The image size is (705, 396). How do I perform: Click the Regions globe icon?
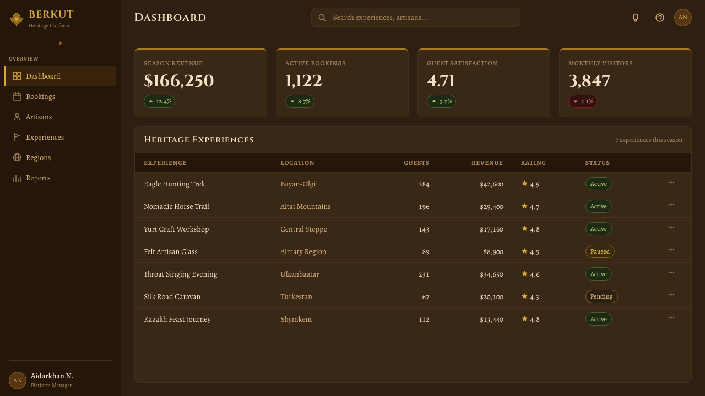click(x=17, y=157)
